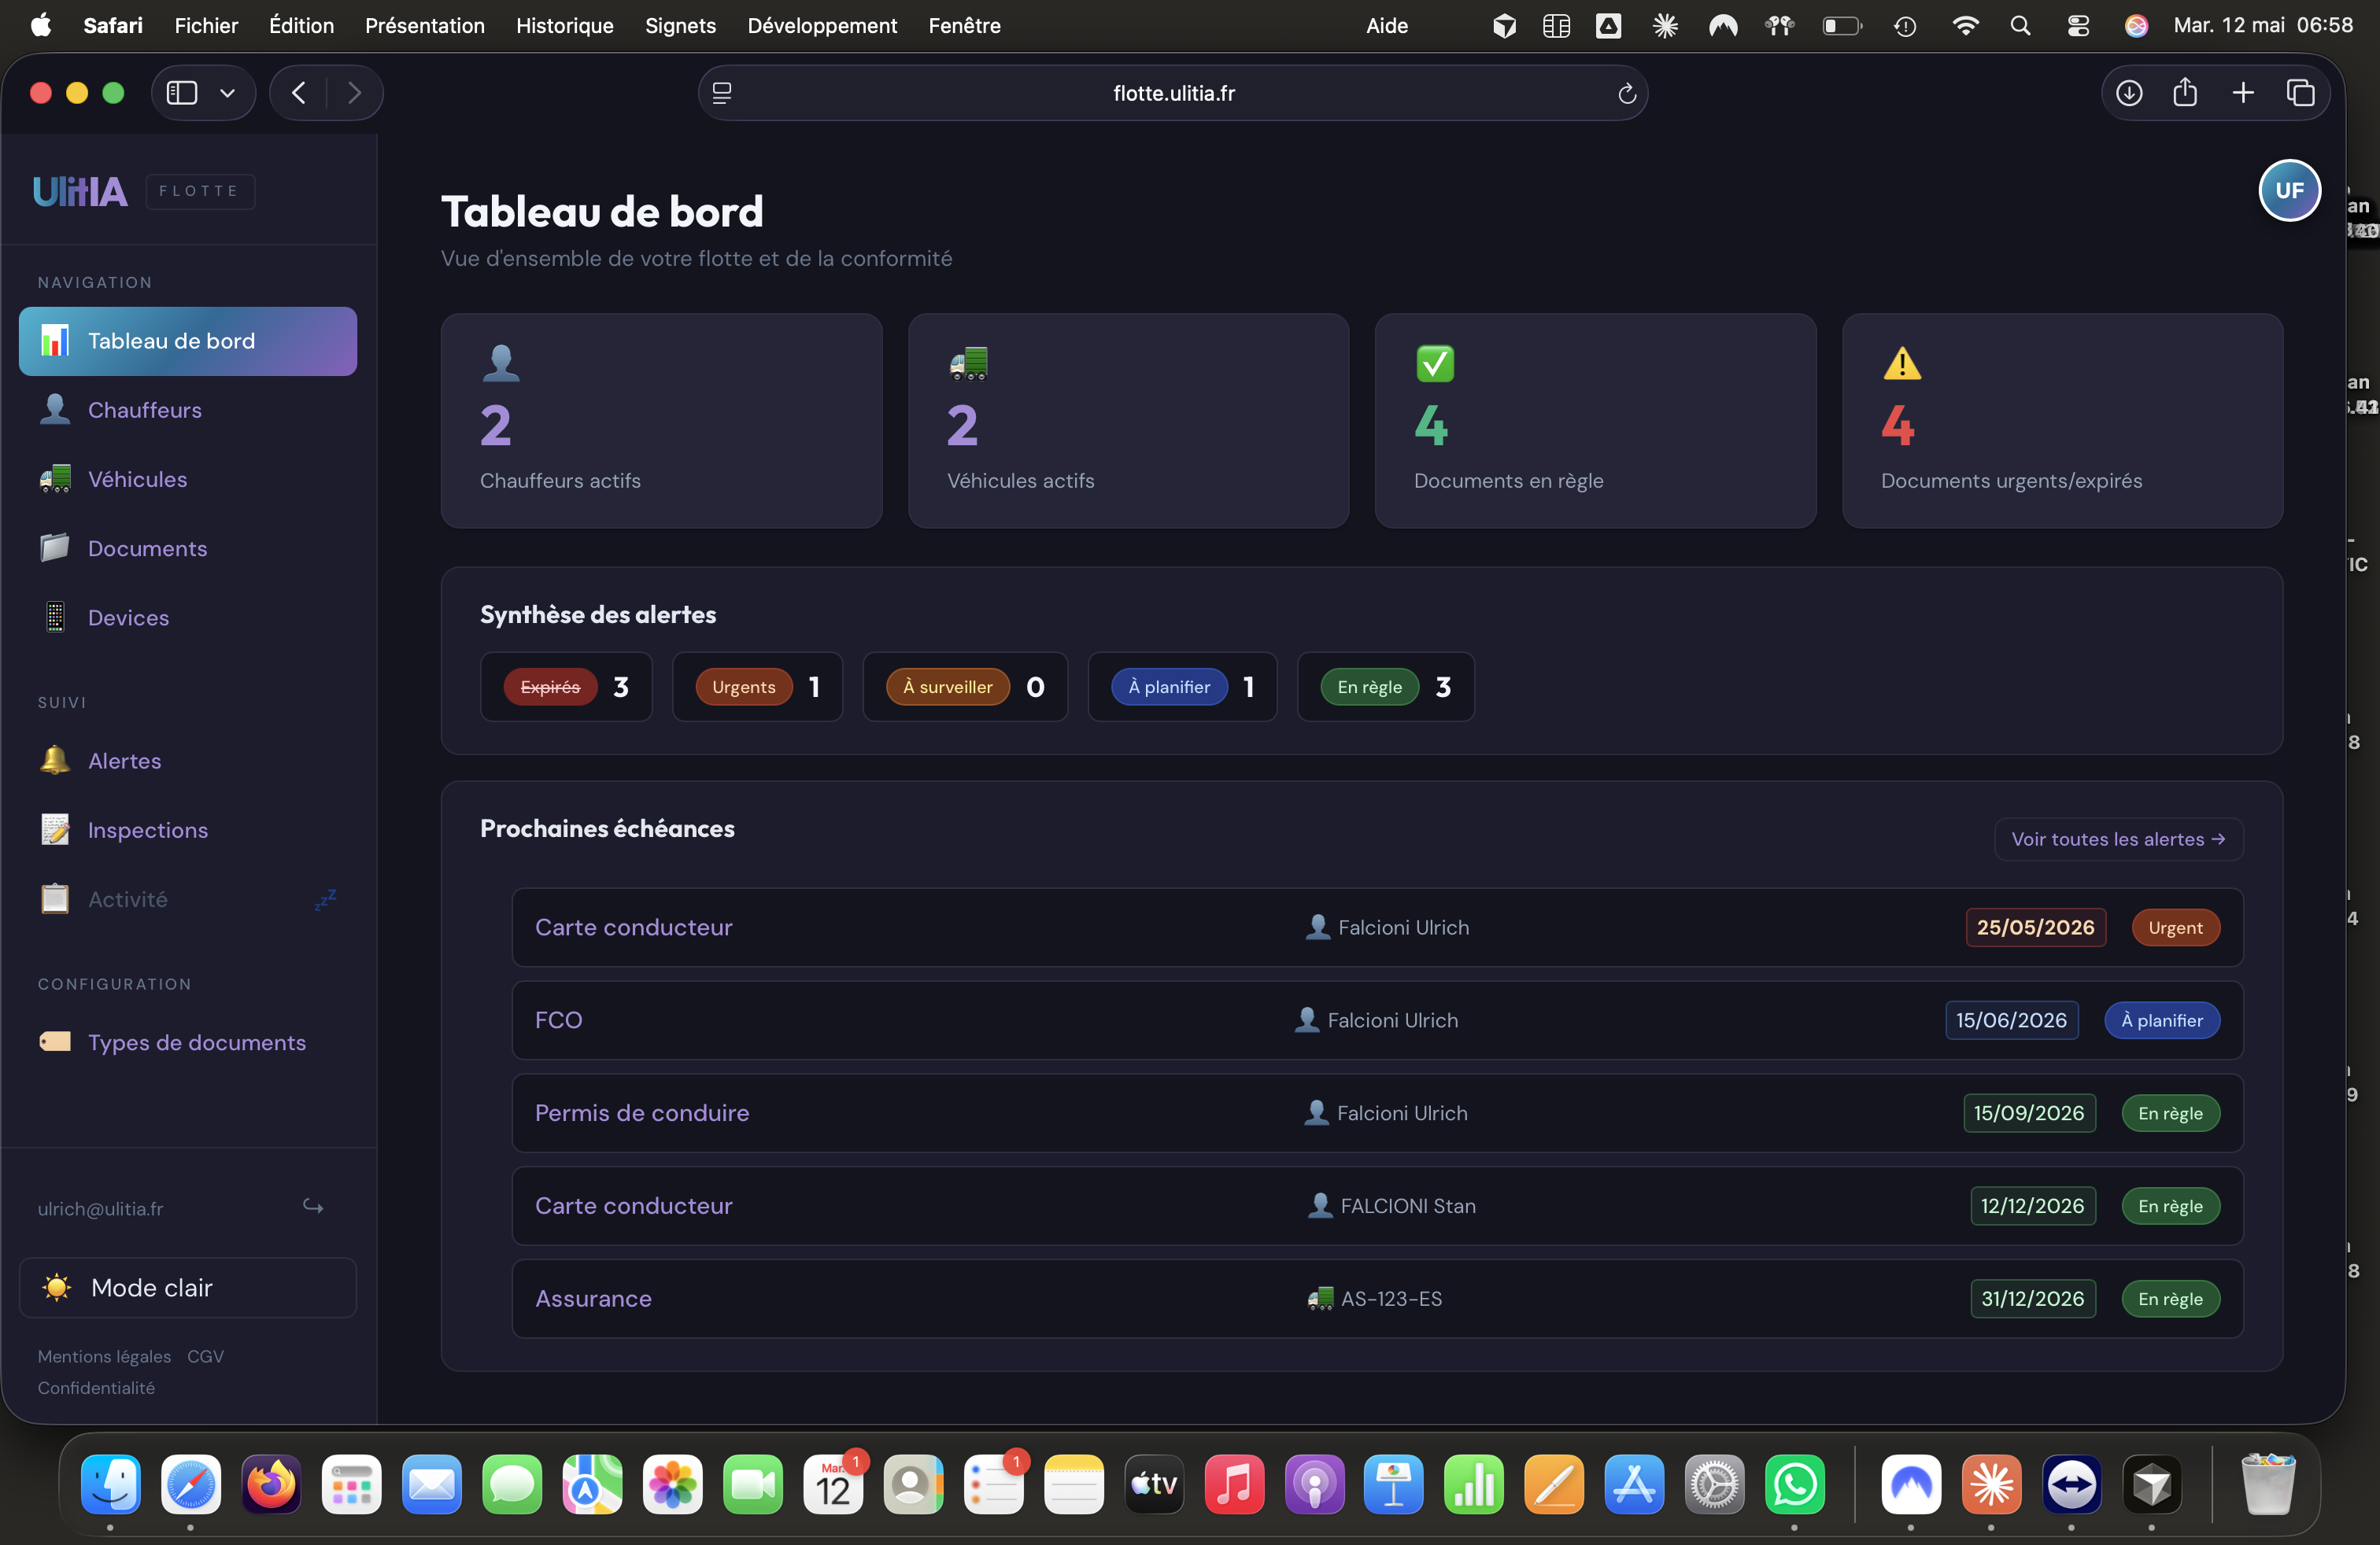Open the Fichier menu
2380x1545 pixels.
[206, 26]
